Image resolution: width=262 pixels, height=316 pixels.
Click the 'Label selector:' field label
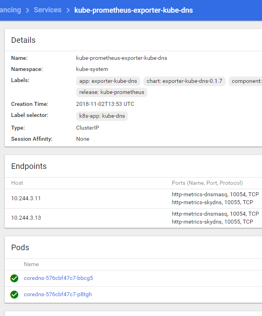[30, 115]
